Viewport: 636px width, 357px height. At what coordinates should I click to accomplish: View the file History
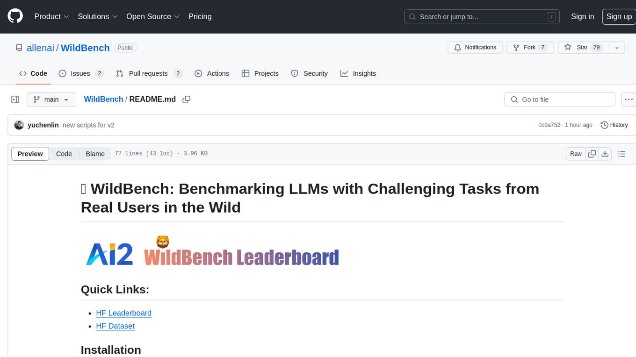click(614, 125)
